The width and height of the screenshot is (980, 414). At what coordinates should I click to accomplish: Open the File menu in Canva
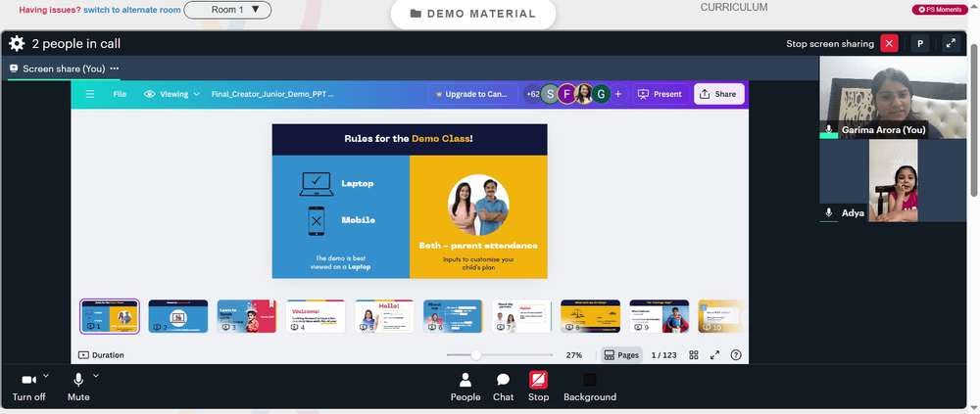120,94
